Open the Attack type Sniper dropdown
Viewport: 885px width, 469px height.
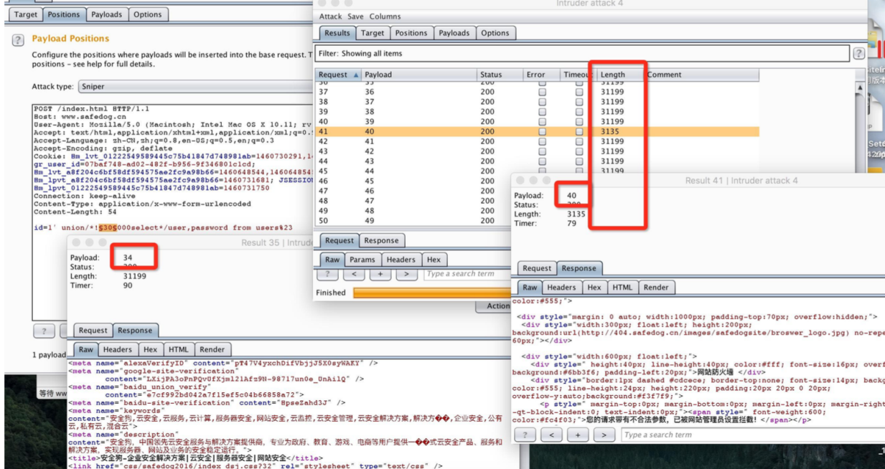click(x=195, y=87)
